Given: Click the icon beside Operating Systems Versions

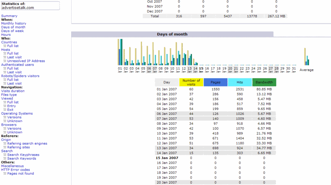Looking at the screenshot, I should point(5,117).
